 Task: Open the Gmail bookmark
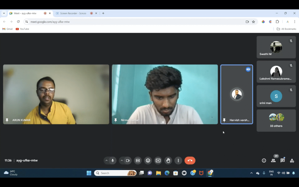[x=8, y=29]
